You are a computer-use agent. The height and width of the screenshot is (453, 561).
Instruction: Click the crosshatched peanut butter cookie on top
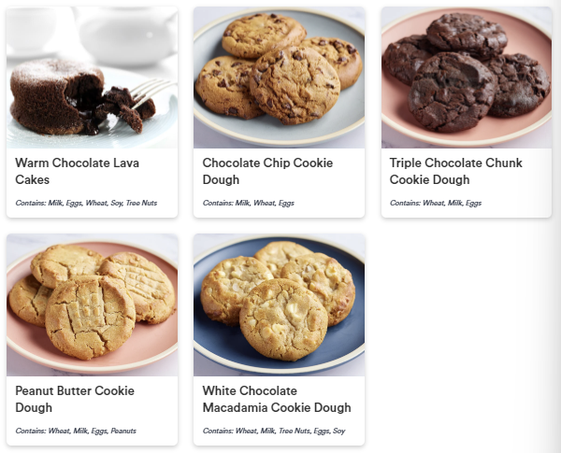tap(90, 318)
